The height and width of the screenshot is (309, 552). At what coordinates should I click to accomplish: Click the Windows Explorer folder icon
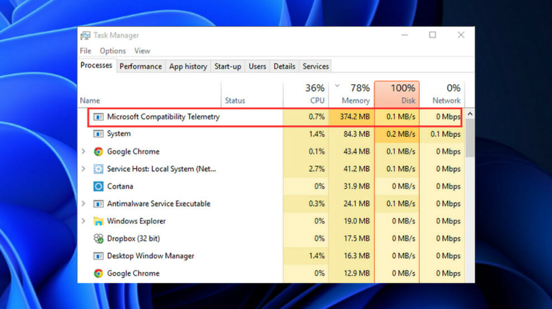[x=98, y=221]
